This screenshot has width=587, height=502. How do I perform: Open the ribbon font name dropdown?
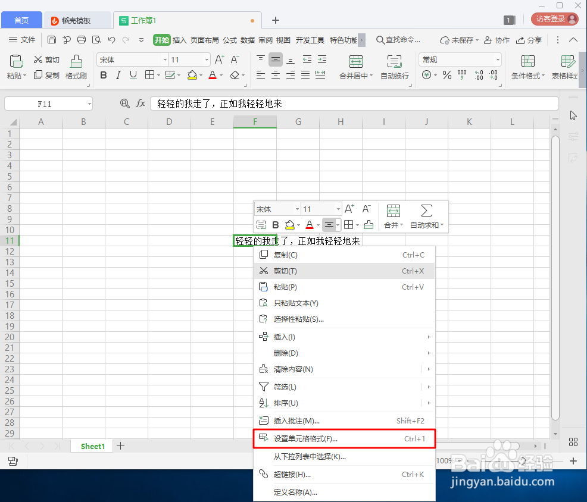165,60
